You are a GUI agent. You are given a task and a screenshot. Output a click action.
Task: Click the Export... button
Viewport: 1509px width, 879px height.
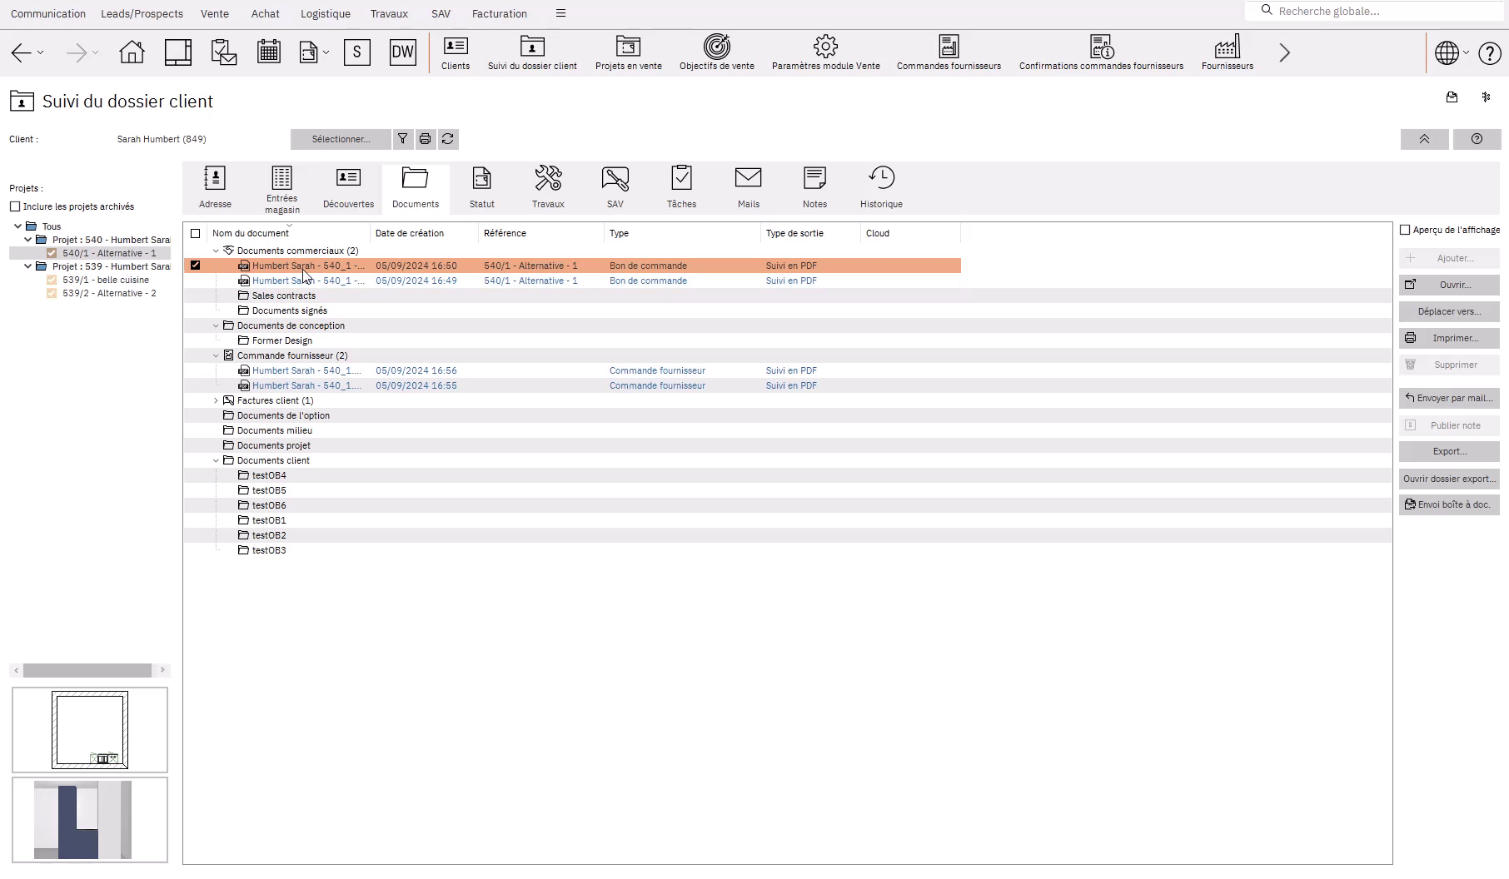point(1449,451)
